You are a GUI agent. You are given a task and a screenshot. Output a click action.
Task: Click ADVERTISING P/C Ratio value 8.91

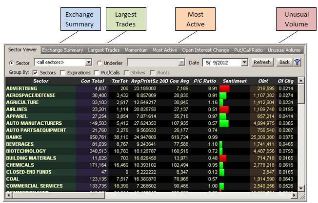coord(213,89)
